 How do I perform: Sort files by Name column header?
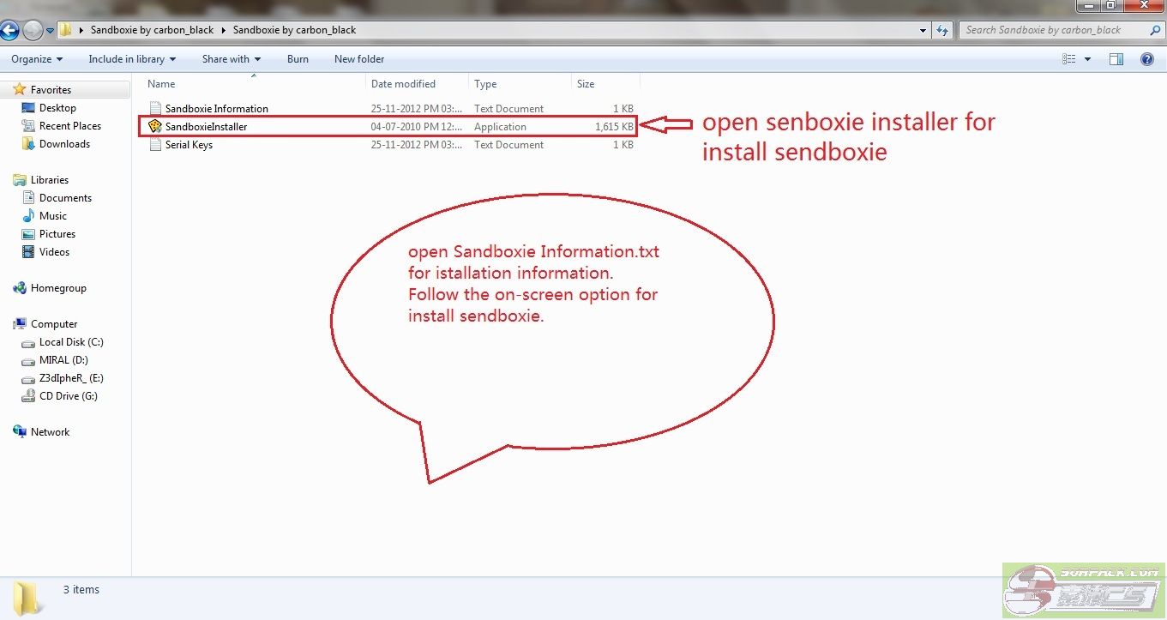pyautogui.click(x=161, y=84)
